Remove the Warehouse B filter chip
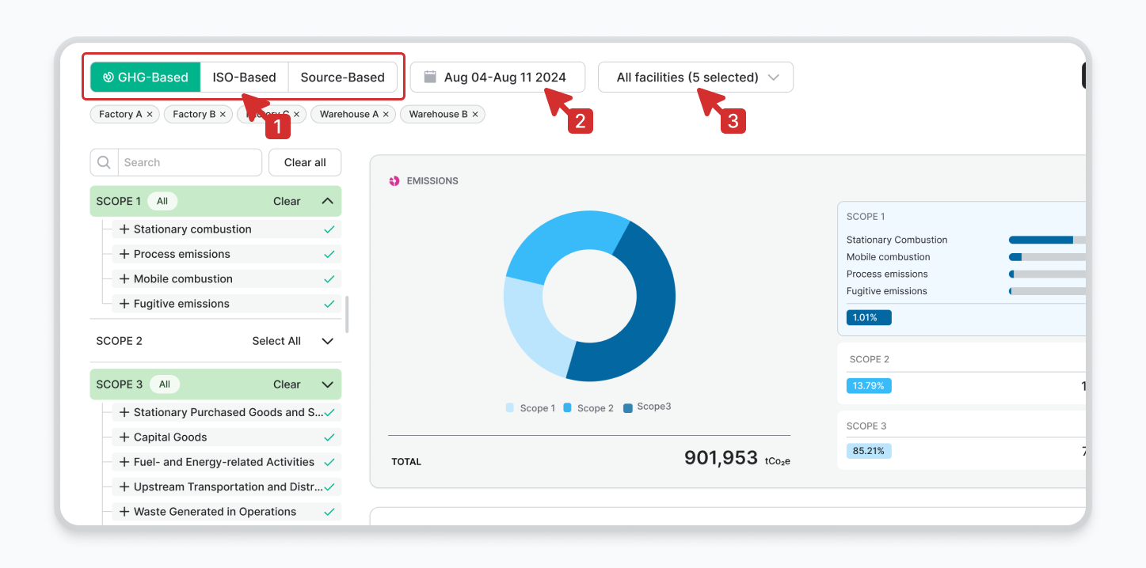This screenshot has width=1146, height=568. (x=475, y=115)
